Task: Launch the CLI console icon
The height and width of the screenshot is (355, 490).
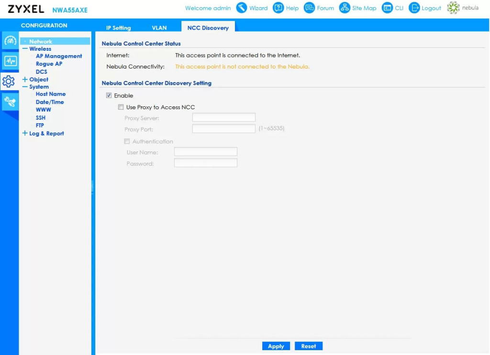Action: click(387, 8)
